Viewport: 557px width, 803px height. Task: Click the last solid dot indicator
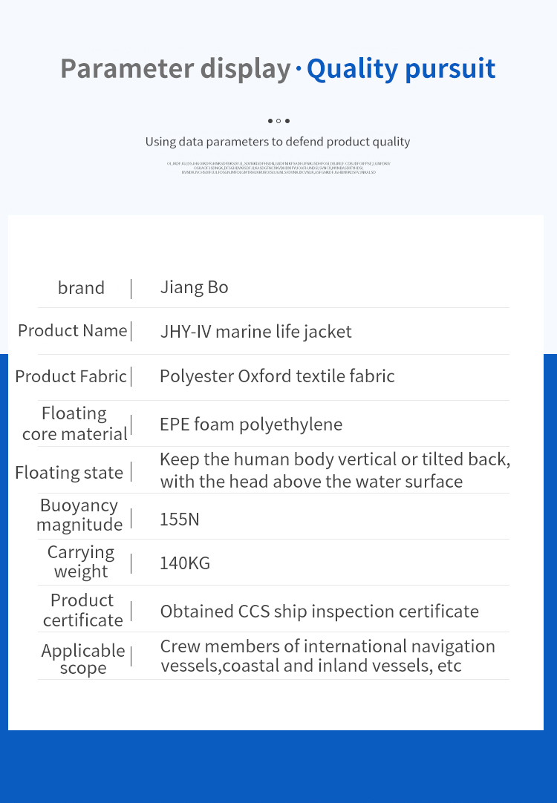287,121
